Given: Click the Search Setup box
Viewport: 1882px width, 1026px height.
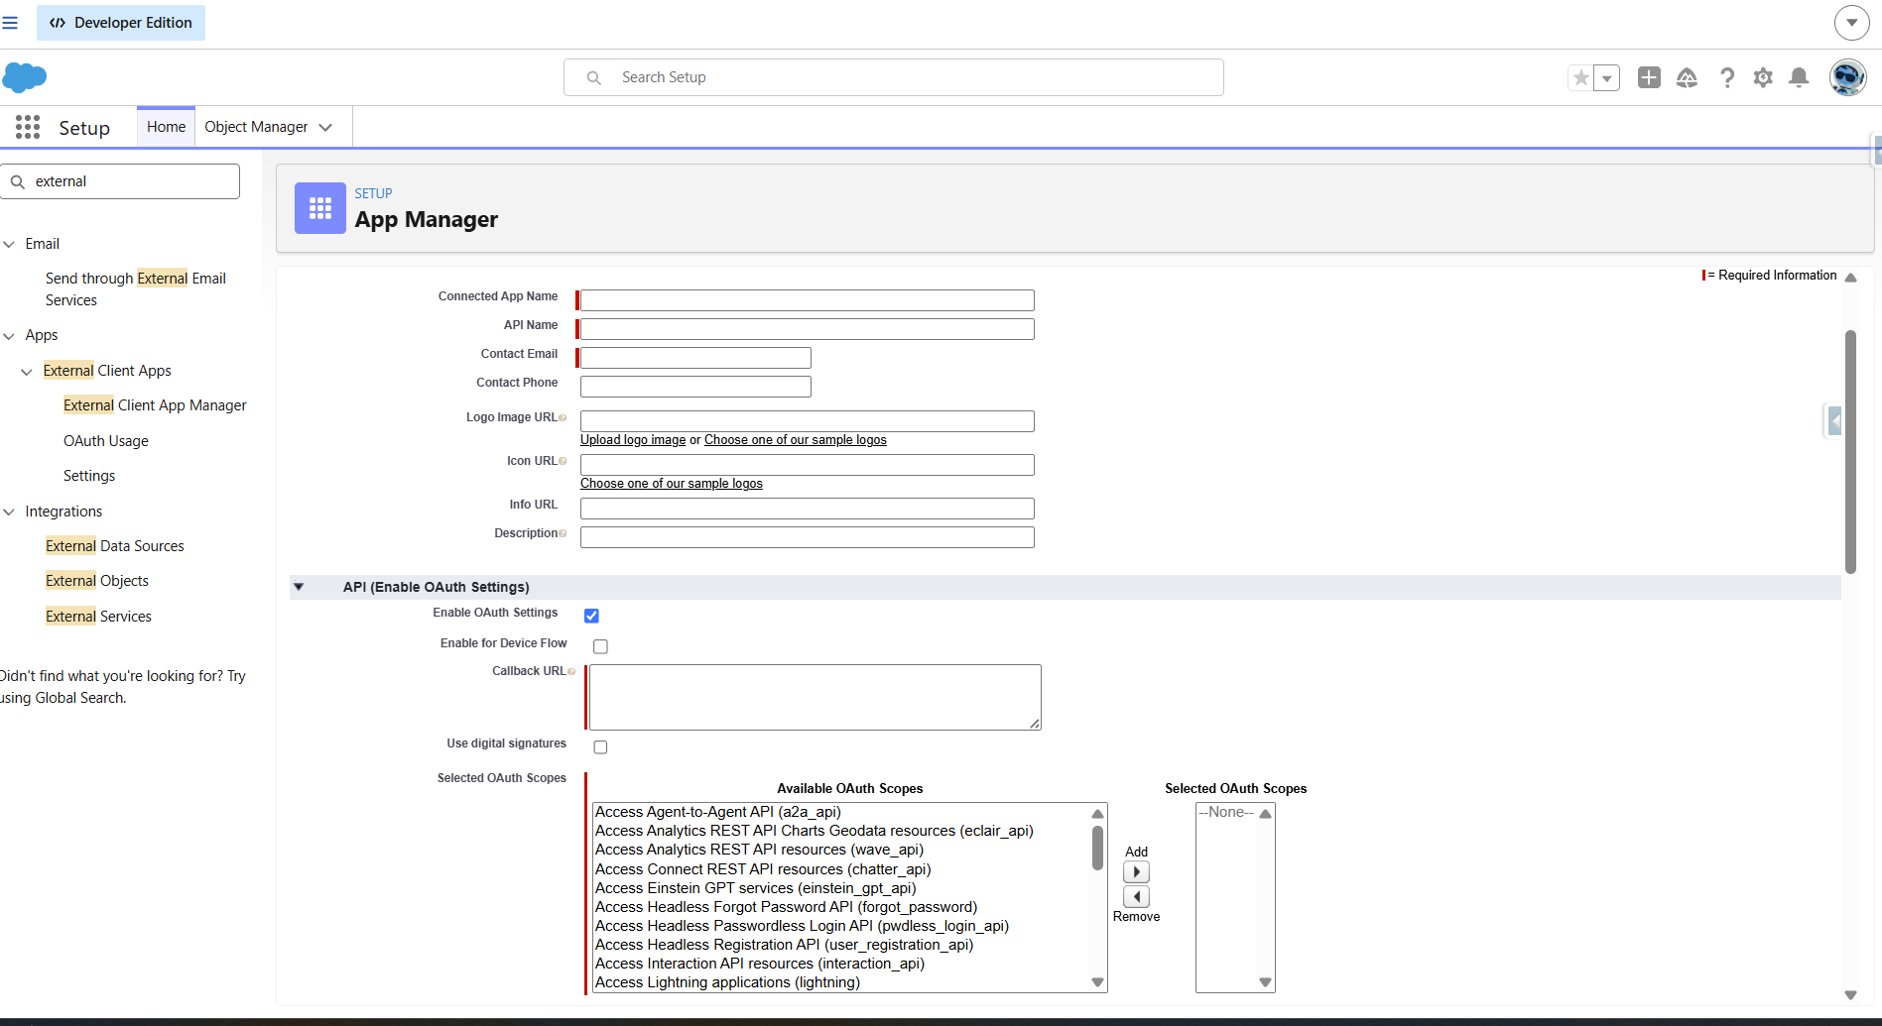Looking at the screenshot, I should [893, 77].
